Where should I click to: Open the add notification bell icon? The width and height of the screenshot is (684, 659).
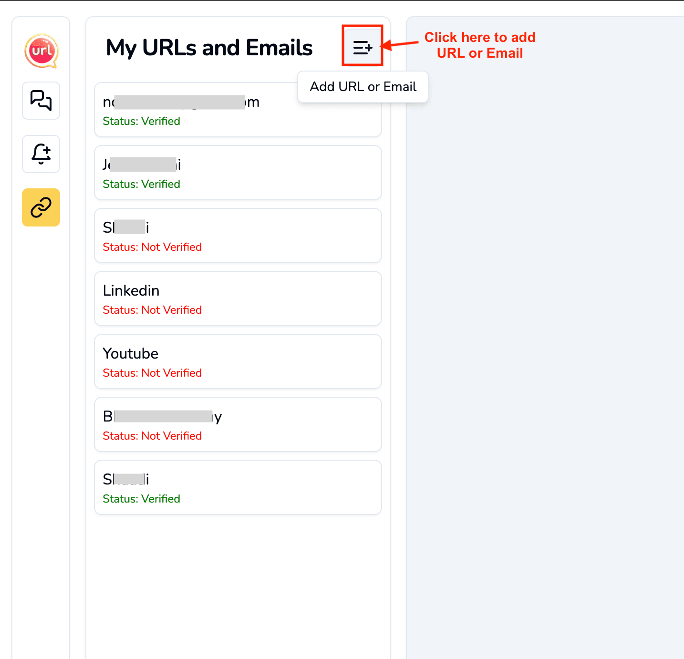click(41, 154)
